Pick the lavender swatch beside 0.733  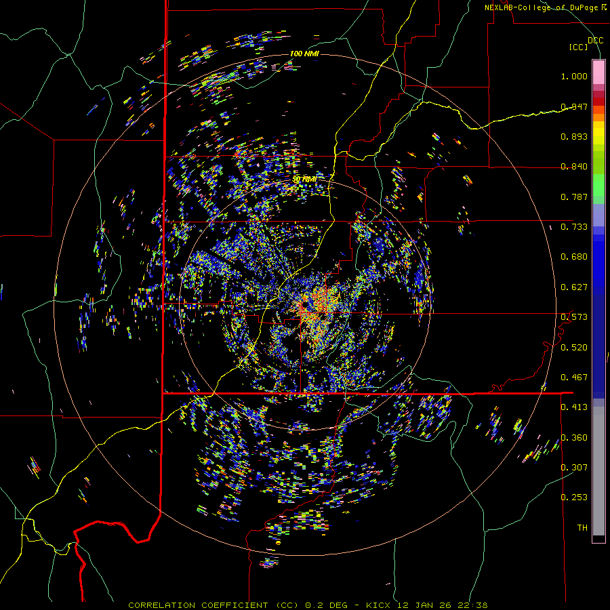(x=598, y=215)
